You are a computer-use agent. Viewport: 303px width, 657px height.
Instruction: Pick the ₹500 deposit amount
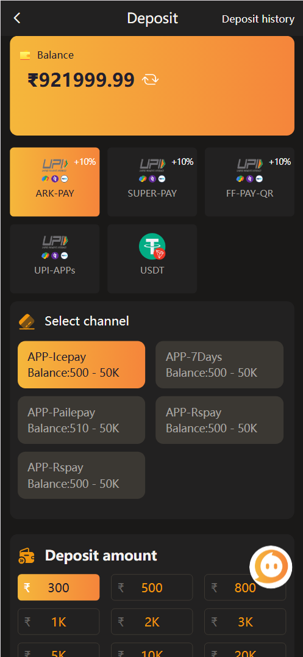click(x=152, y=587)
